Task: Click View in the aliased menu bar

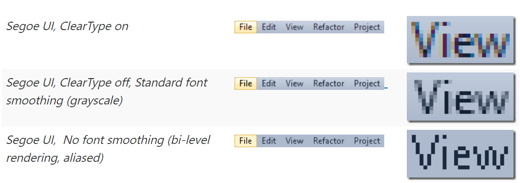Action: (x=295, y=141)
